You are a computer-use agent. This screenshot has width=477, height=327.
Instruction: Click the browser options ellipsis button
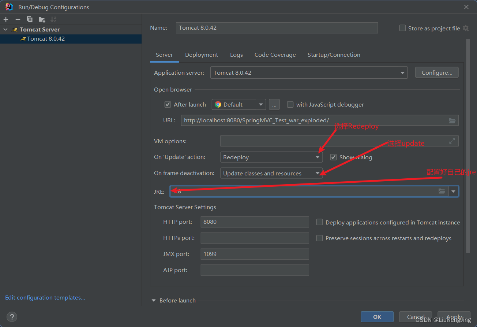tap(274, 104)
